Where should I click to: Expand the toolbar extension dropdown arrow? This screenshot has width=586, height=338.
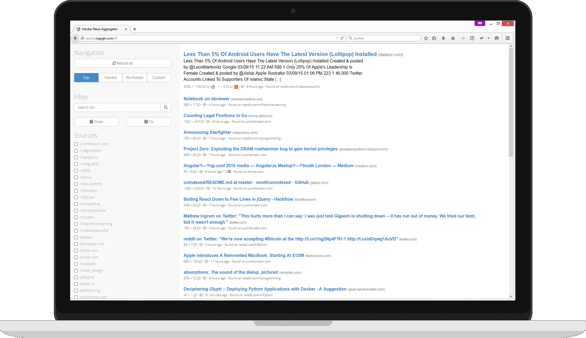(489, 38)
